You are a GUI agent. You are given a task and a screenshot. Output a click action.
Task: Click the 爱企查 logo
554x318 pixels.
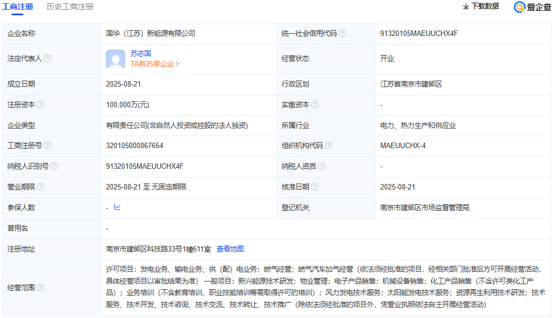(x=532, y=7)
